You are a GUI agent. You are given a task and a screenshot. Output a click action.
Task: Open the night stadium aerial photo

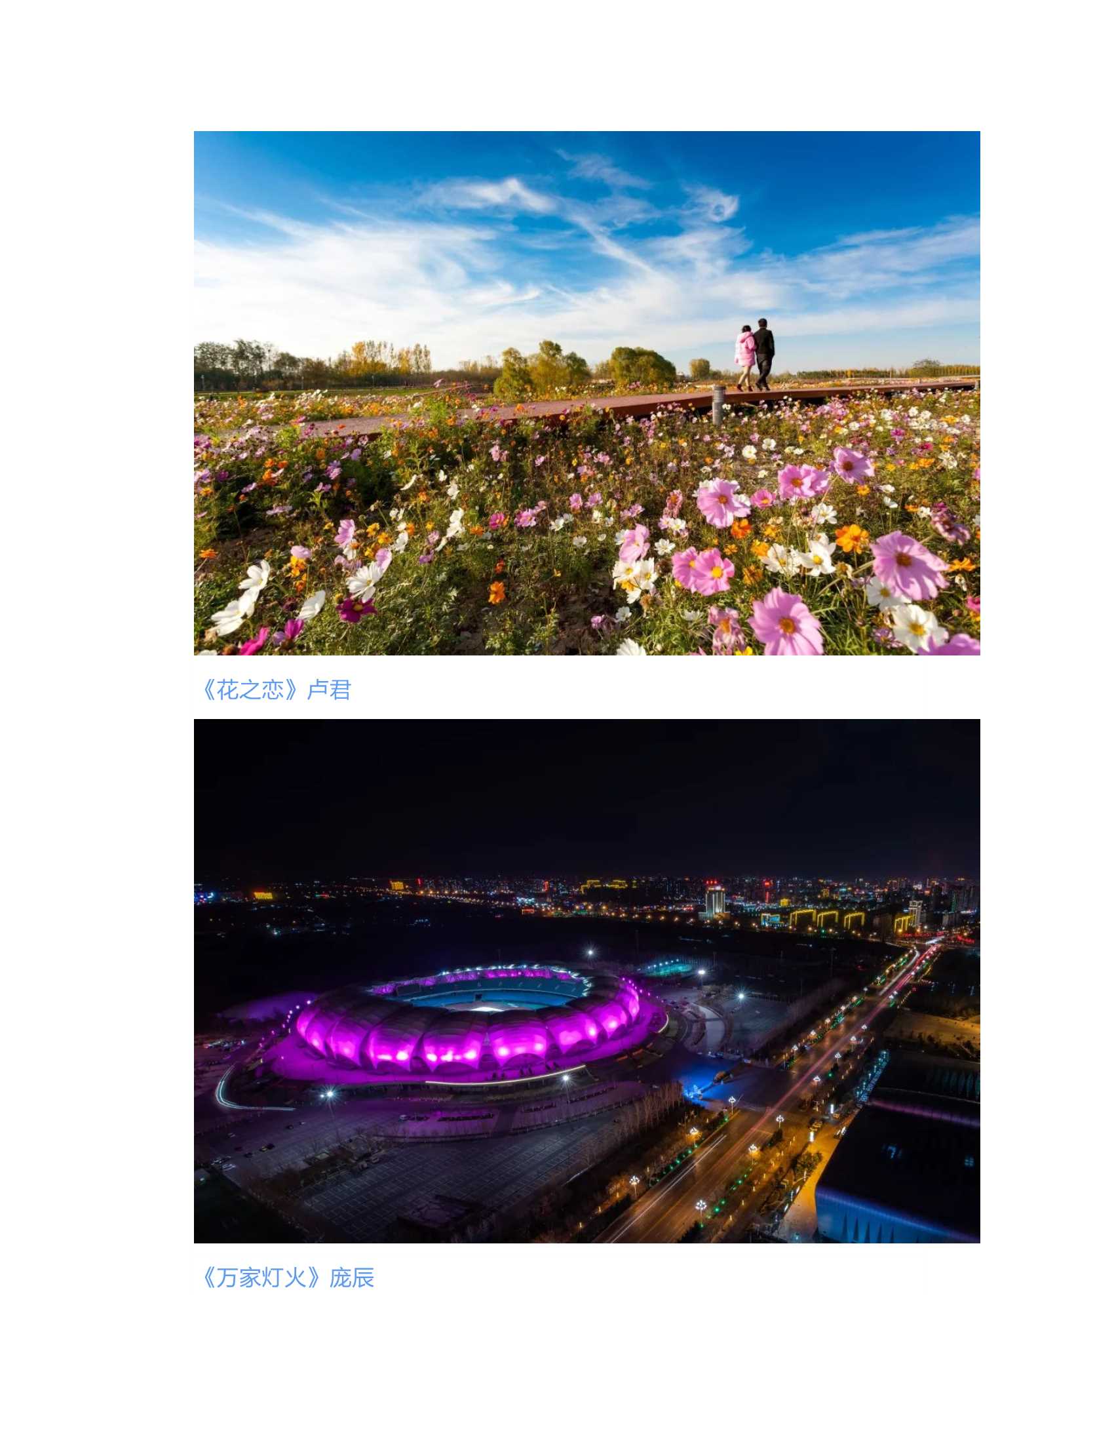click(x=586, y=981)
